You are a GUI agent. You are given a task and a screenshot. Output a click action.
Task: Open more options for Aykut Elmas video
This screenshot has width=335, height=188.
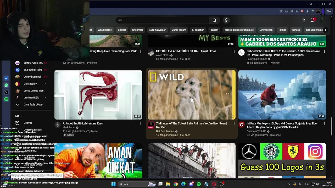pos(234,51)
